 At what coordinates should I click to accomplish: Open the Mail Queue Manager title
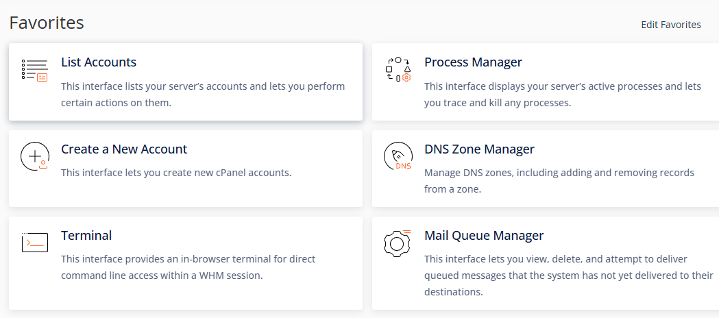(484, 236)
